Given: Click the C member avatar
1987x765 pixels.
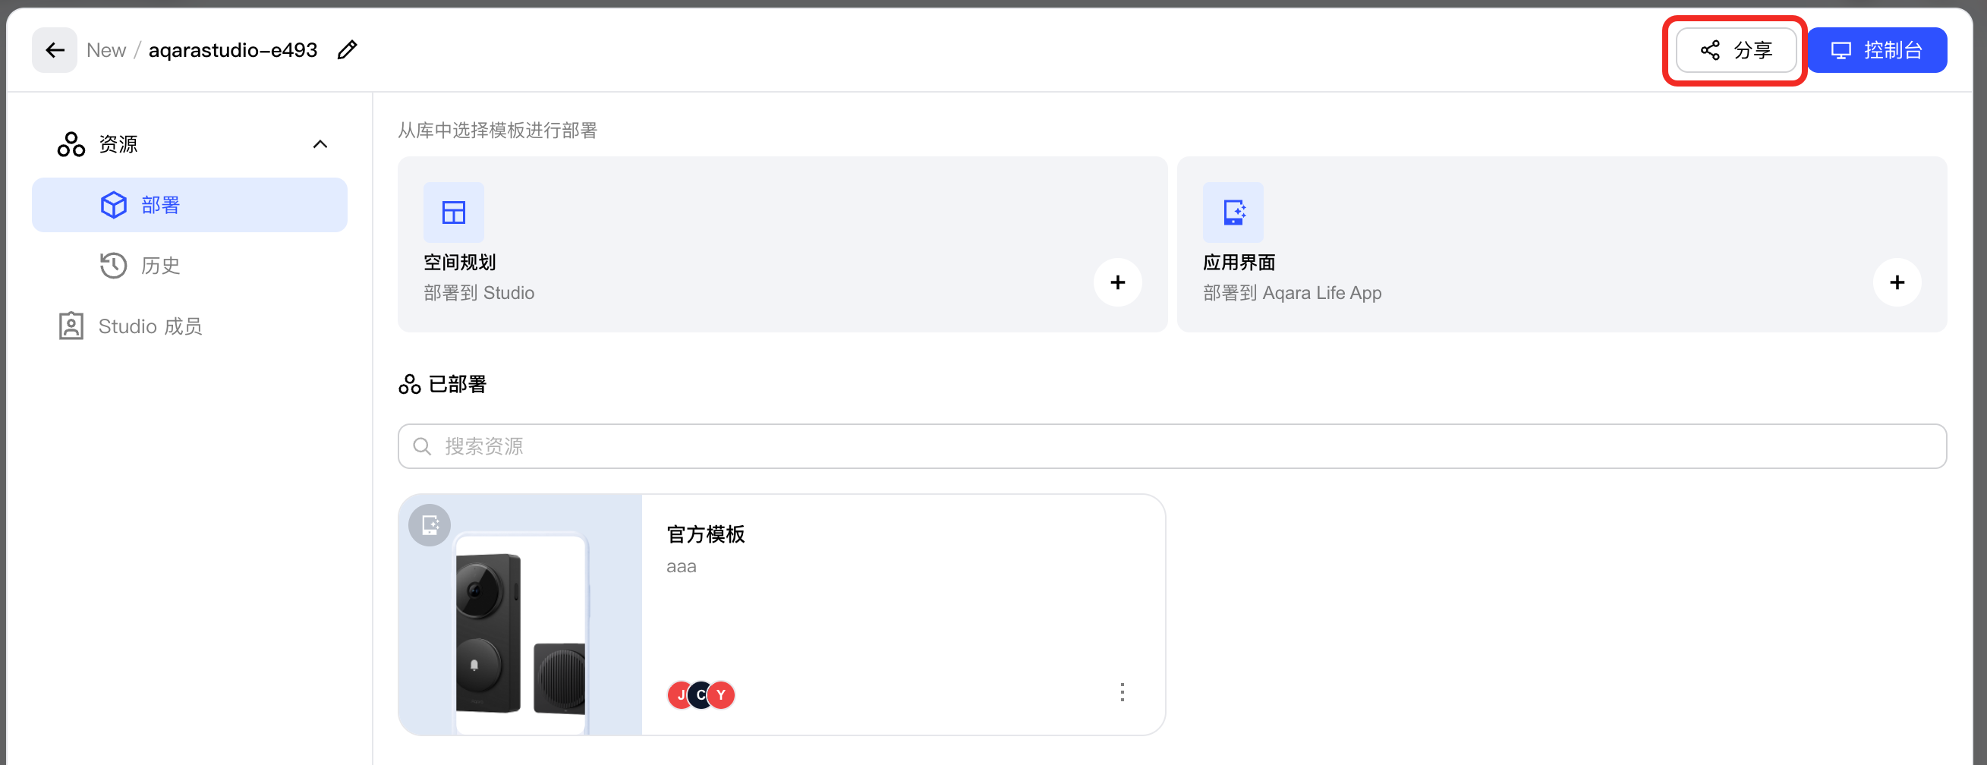Looking at the screenshot, I should click(x=700, y=695).
